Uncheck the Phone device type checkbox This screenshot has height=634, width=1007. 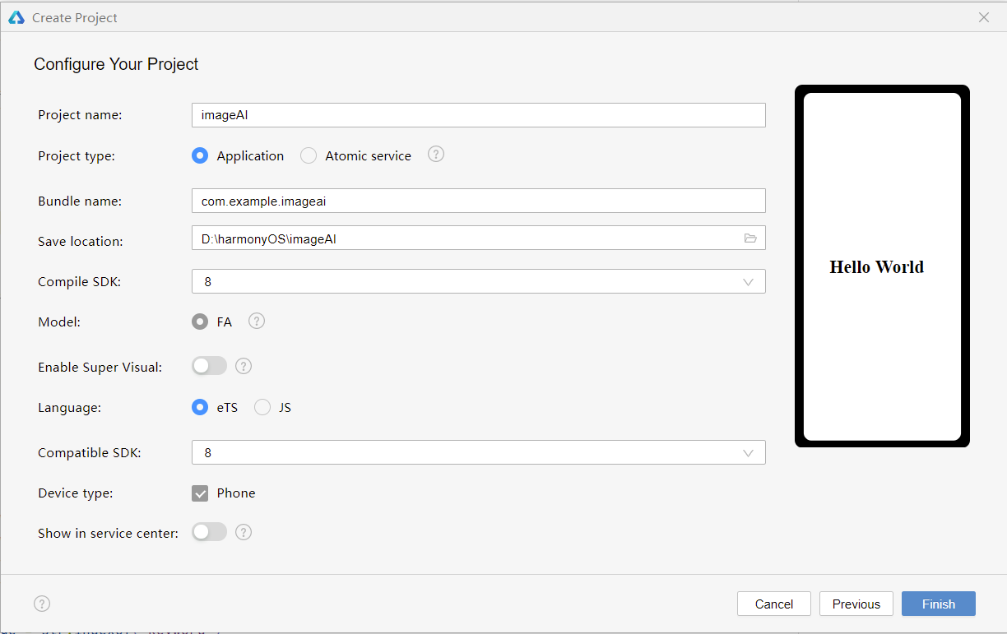(x=200, y=493)
